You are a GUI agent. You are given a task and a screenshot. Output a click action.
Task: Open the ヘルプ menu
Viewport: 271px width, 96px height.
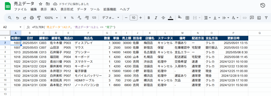[x=125, y=9]
